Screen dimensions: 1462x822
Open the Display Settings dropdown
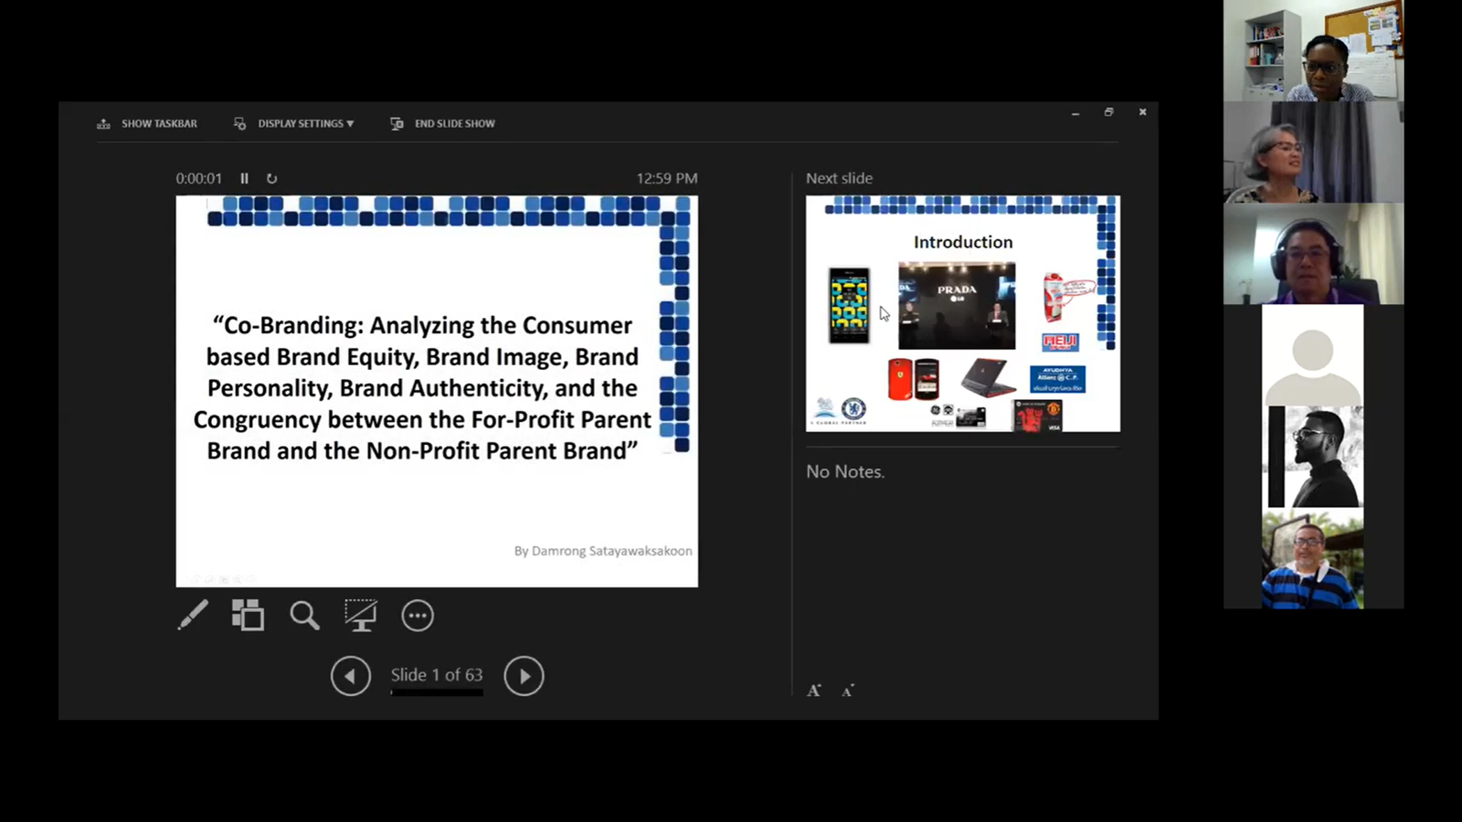pos(293,123)
